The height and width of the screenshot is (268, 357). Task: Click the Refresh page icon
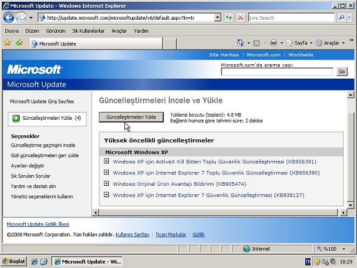point(229,18)
